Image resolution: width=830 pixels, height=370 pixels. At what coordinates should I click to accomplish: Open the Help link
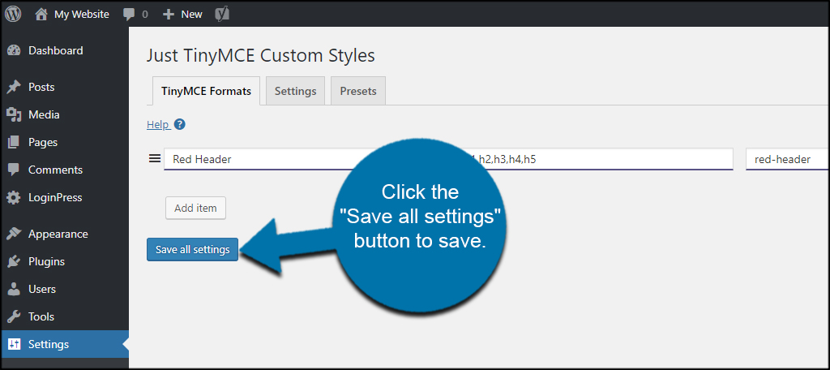coord(157,124)
